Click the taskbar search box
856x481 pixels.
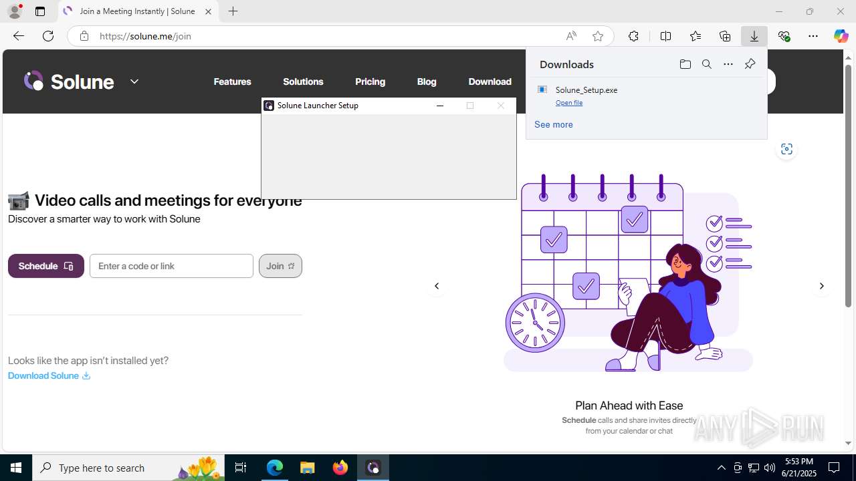click(x=128, y=468)
